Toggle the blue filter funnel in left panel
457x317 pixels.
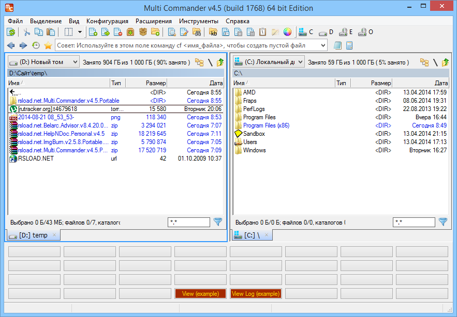[218, 222]
